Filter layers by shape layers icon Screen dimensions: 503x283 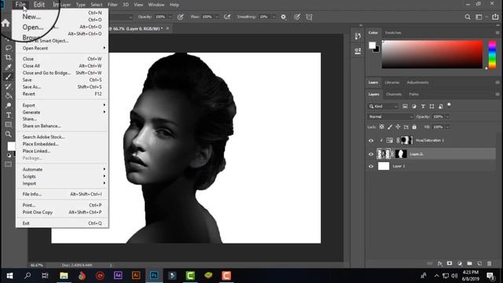coord(431,106)
